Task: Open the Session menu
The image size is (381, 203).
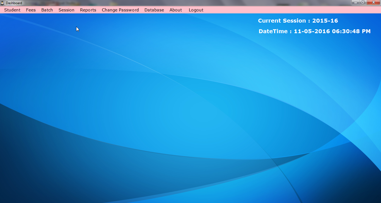Action: 66,10
